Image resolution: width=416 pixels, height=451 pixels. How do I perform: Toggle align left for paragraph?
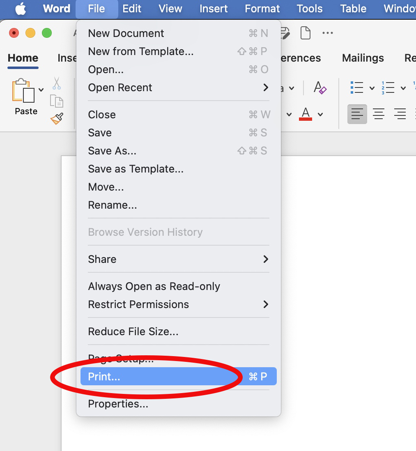coord(357,114)
